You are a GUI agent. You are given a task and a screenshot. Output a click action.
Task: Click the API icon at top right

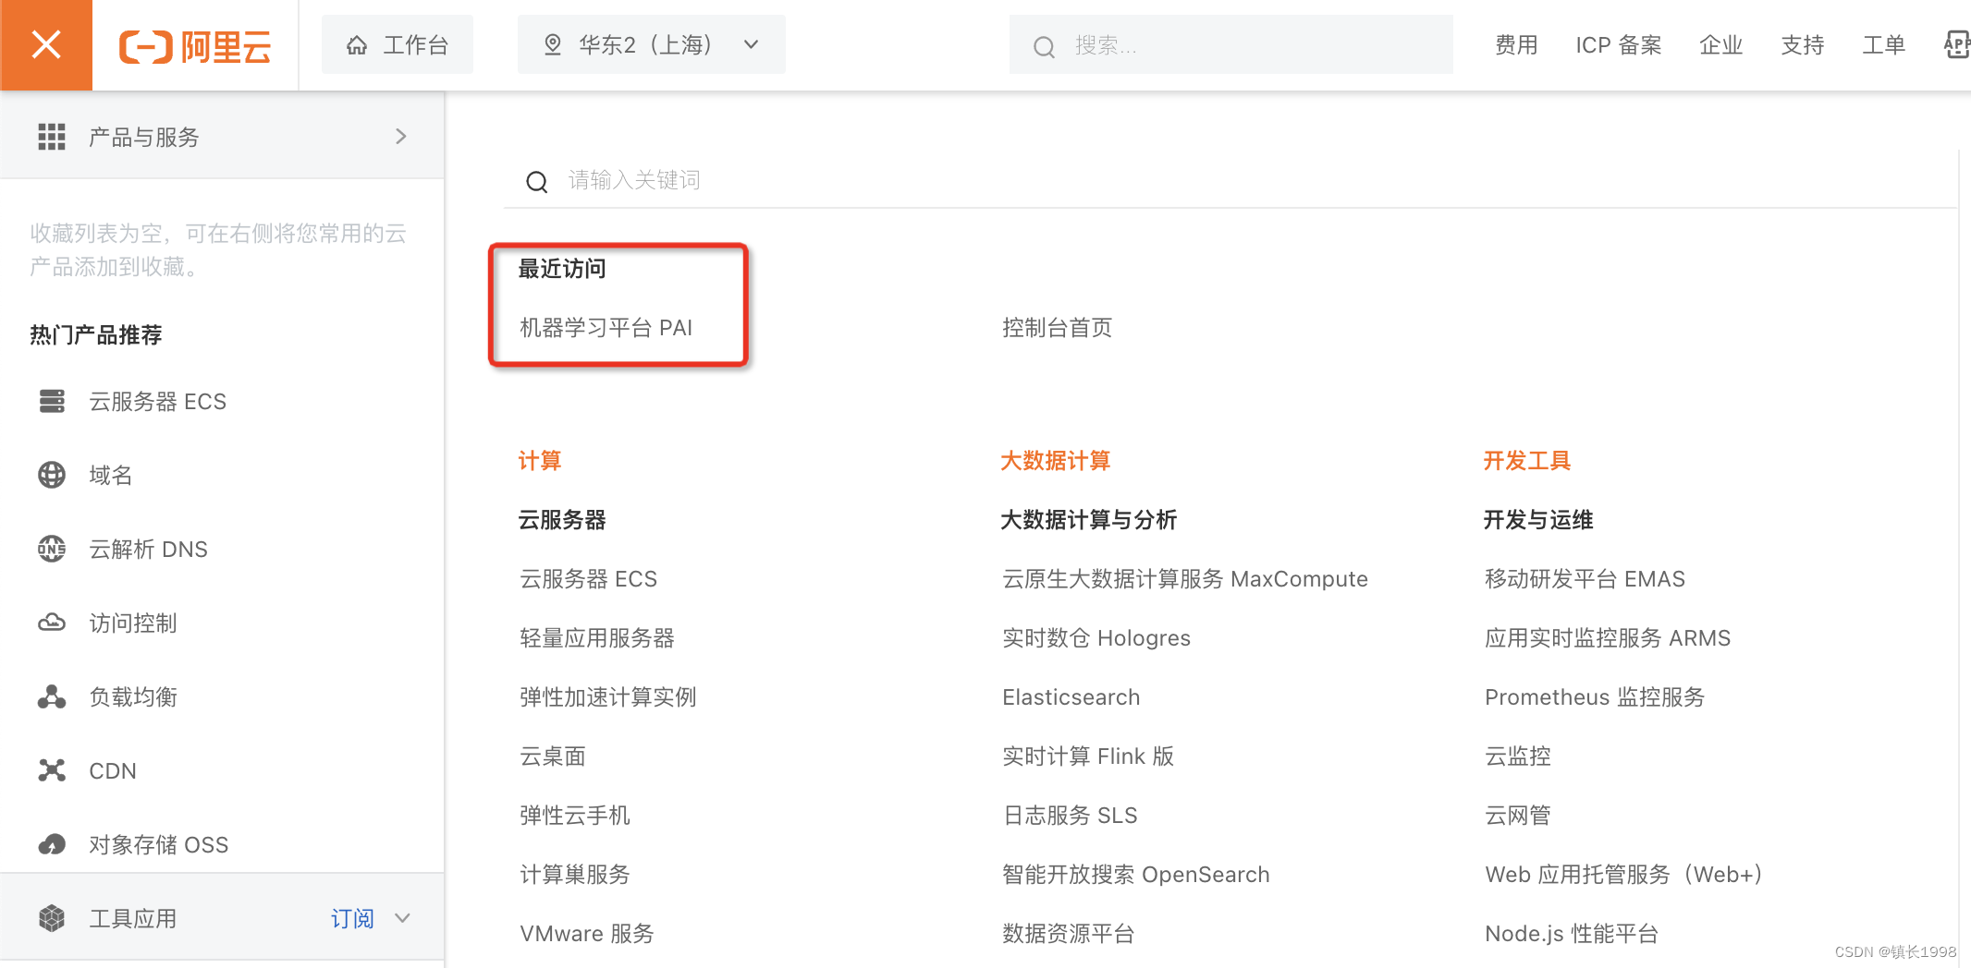tap(1958, 44)
